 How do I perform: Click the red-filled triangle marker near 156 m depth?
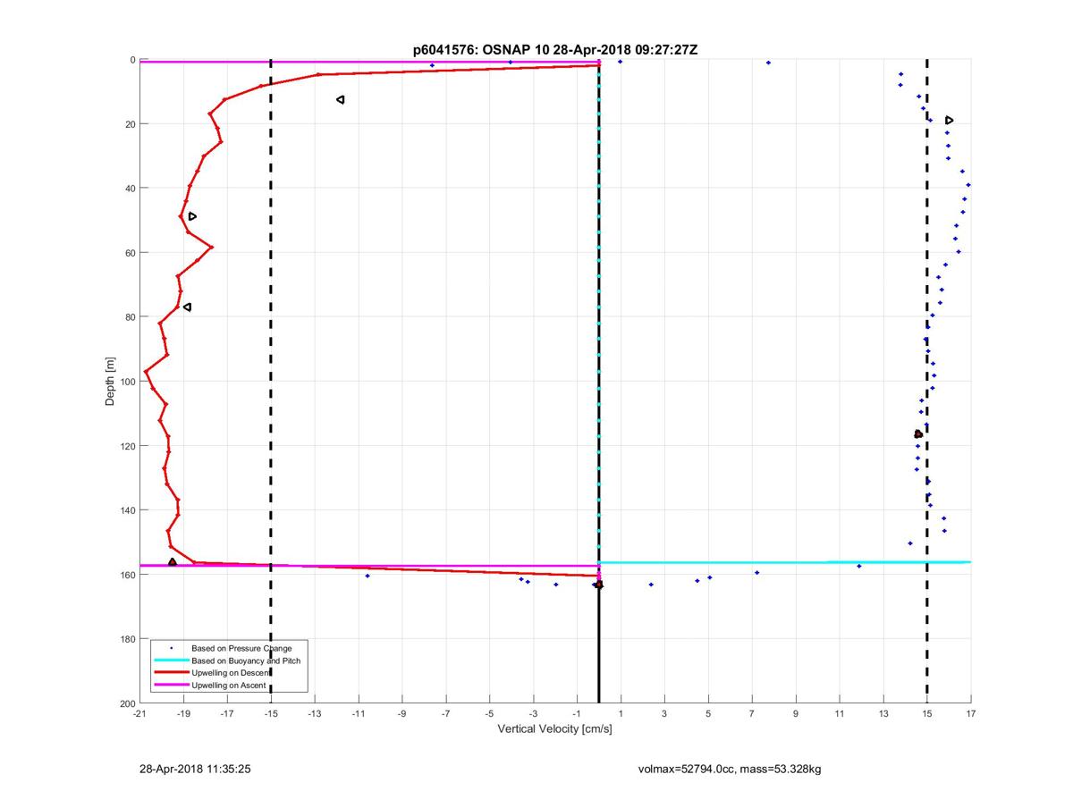[173, 562]
